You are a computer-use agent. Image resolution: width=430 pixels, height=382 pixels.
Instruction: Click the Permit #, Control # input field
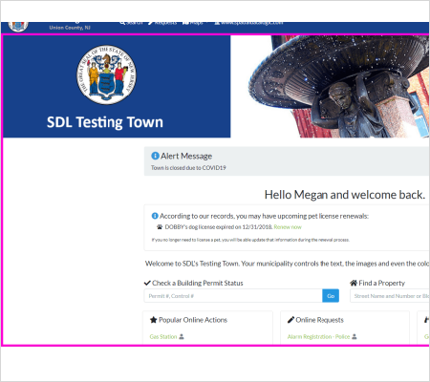coord(233,296)
